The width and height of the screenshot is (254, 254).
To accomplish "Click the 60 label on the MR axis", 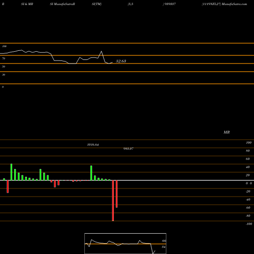I will coord(248,159).
